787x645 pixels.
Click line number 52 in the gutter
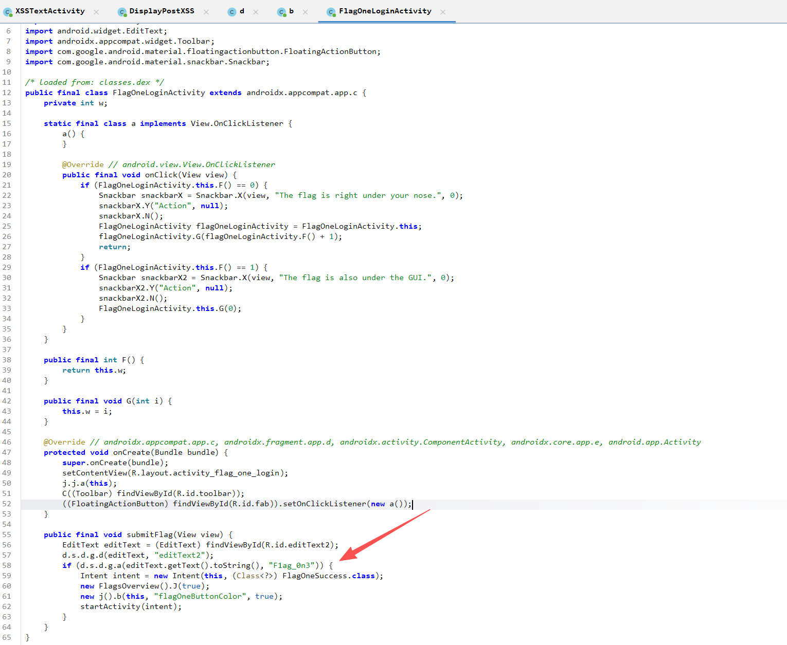[x=7, y=504]
